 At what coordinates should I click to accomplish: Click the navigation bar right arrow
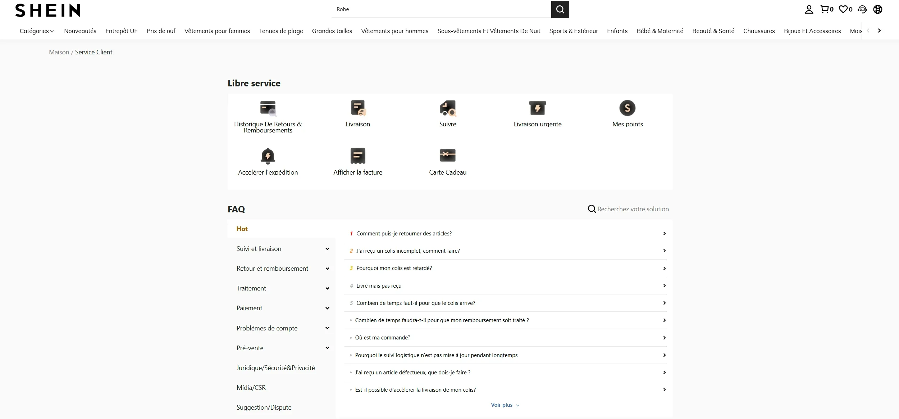pos(879,31)
